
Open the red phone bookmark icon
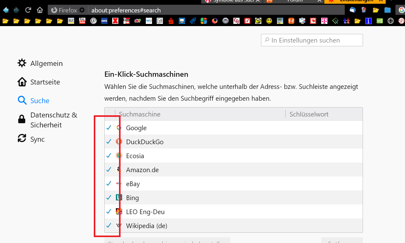tap(248, 21)
